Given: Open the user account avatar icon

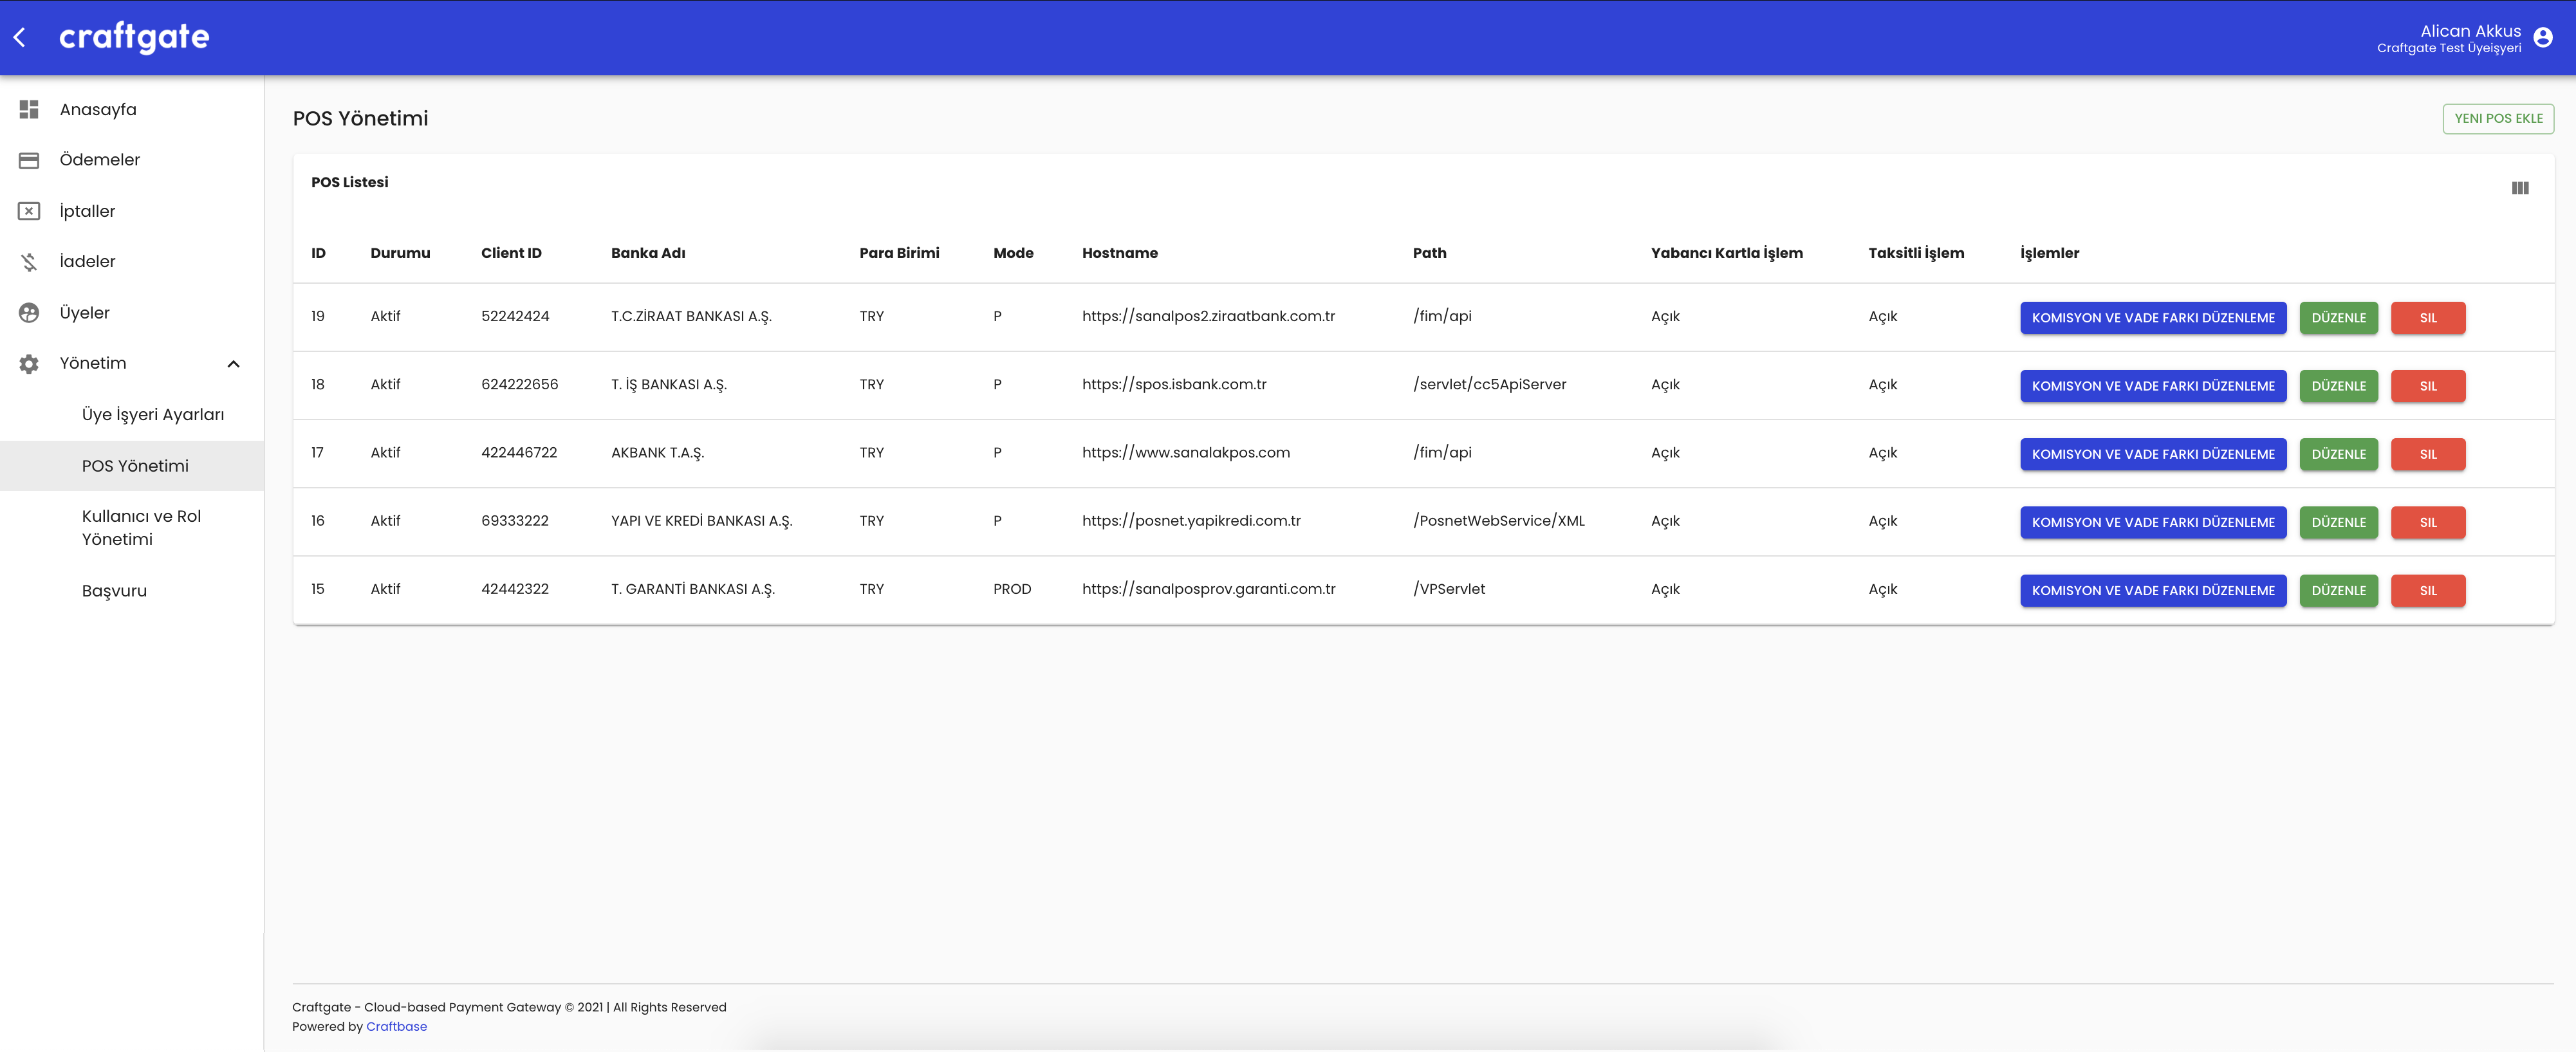Looking at the screenshot, I should tap(2543, 38).
